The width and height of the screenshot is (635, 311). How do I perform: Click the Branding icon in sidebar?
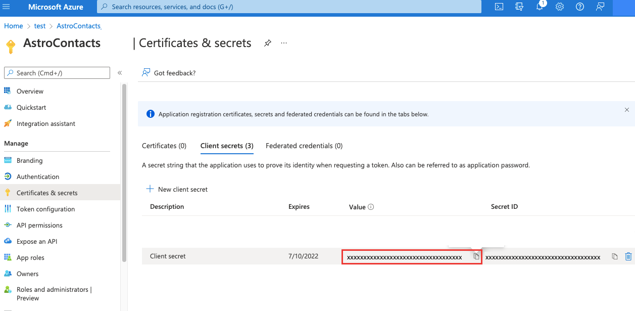(8, 160)
